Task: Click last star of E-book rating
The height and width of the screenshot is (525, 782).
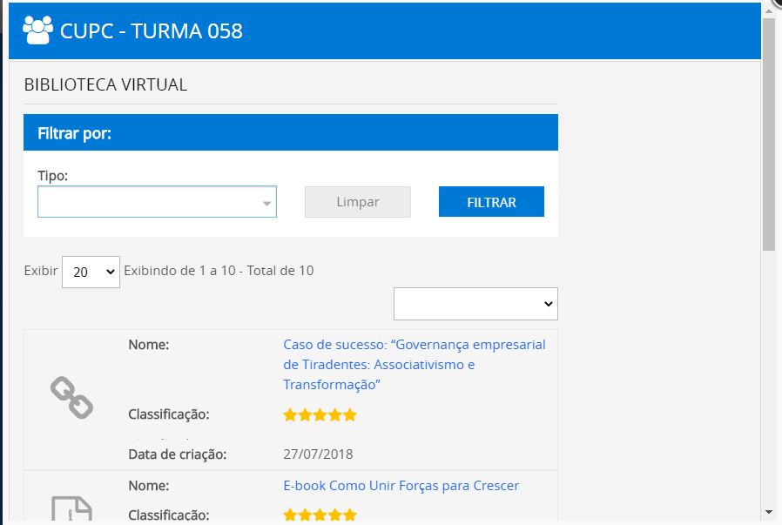Action: (x=350, y=515)
